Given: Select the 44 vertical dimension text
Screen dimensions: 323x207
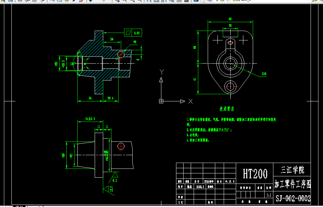Looking at the screenshot, I should tap(195, 47).
